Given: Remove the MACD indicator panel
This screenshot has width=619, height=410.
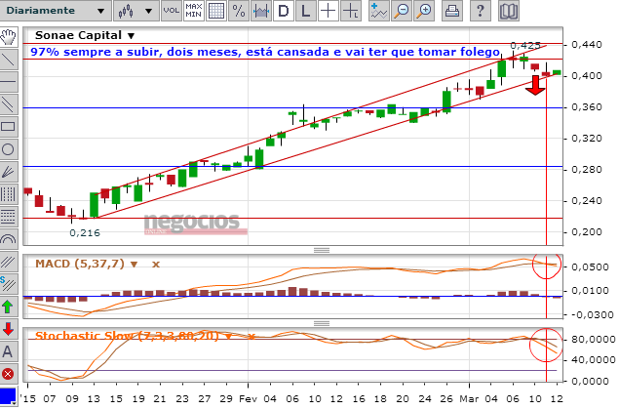Looking at the screenshot, I should pos(156,265).
